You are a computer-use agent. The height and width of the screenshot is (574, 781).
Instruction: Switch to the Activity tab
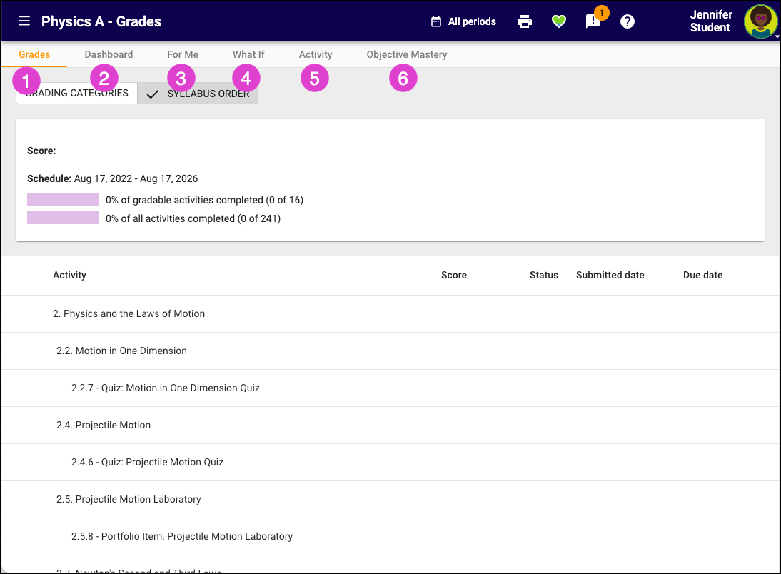tap(316, 54)
